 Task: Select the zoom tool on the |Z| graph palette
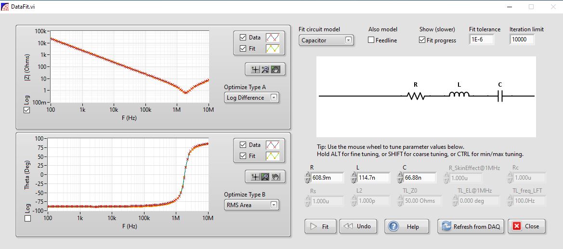265,69
